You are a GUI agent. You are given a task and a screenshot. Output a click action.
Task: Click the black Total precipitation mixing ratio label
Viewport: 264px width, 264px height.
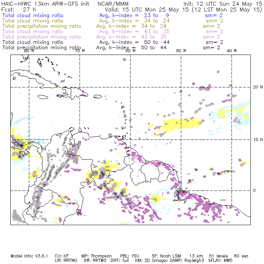click(42, 48)
